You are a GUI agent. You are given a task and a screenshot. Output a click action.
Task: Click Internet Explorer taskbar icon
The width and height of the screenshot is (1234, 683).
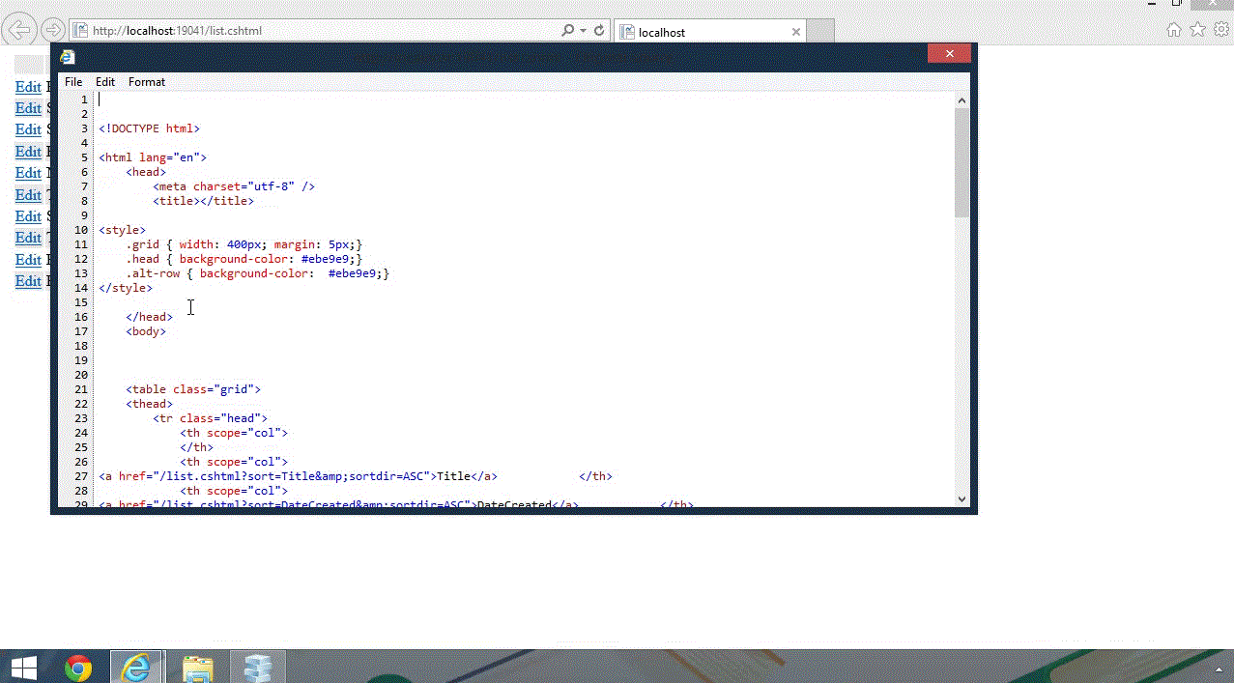[135, 668]
